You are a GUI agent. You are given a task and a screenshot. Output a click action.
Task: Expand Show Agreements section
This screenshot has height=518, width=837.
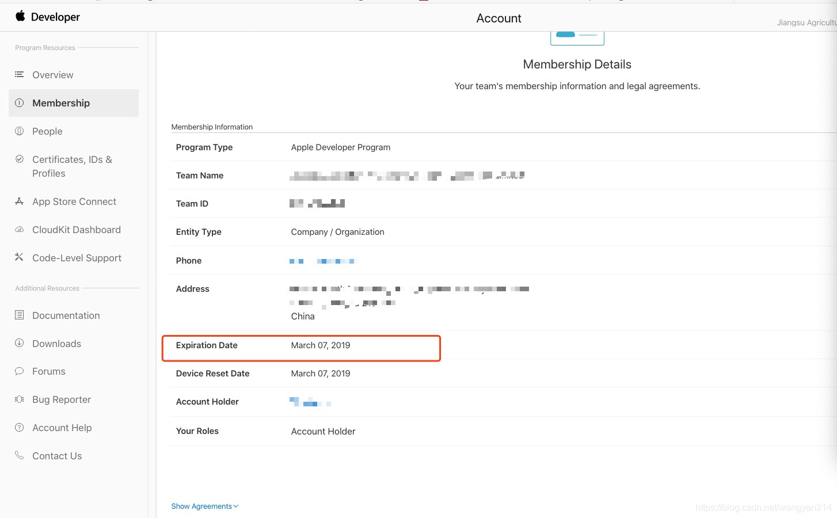204,506
